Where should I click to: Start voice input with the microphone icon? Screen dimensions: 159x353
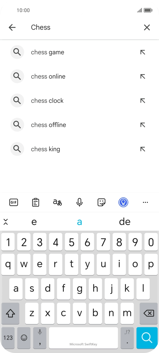(x=79, y=202)
